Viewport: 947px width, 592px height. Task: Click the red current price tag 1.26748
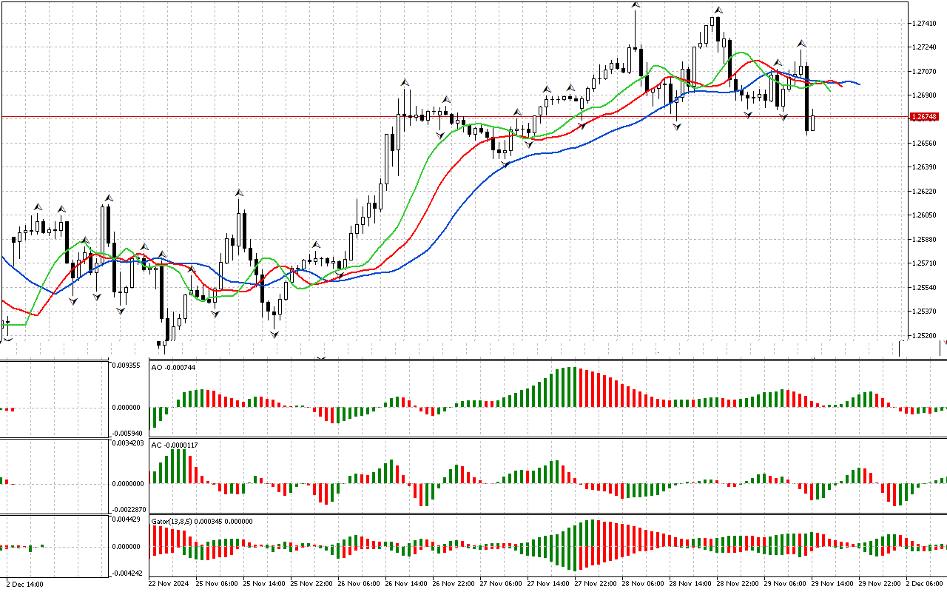click(925, 117)
